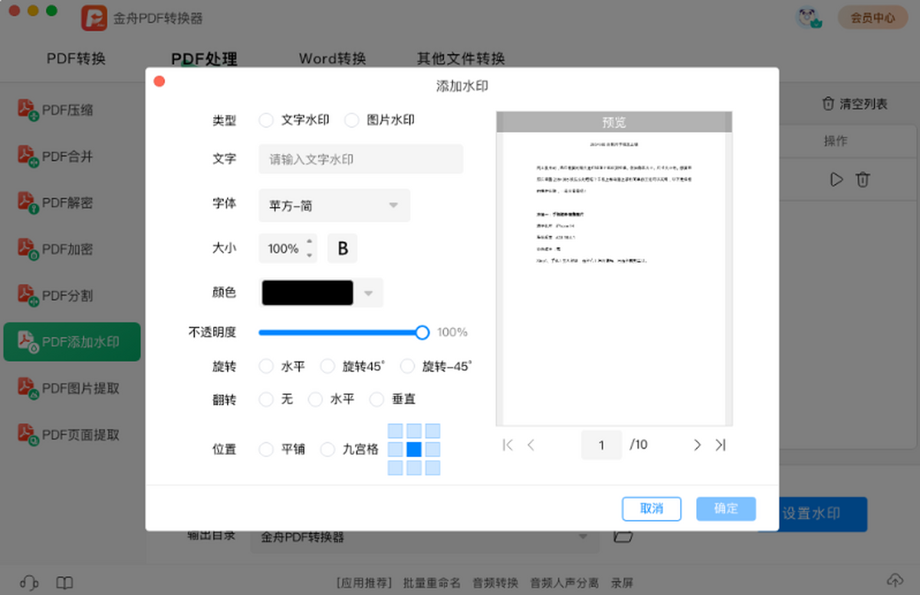
Task: Click the 确定 button
Action: (x=725, y=509)
